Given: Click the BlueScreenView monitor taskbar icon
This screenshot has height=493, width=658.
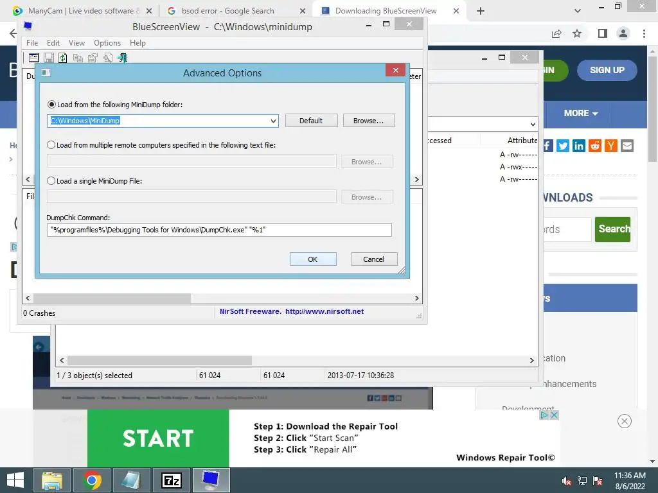Looking at the screenshot, I should point(211,480).
